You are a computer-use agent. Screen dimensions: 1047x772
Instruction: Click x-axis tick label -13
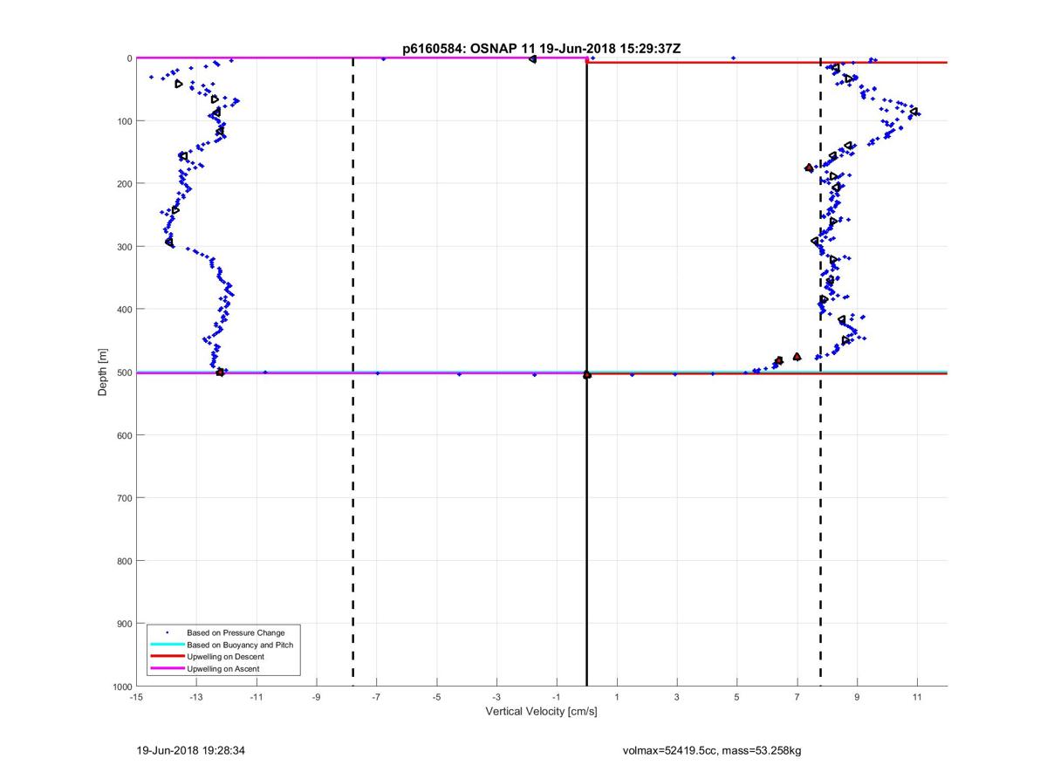tap(196, 698)
